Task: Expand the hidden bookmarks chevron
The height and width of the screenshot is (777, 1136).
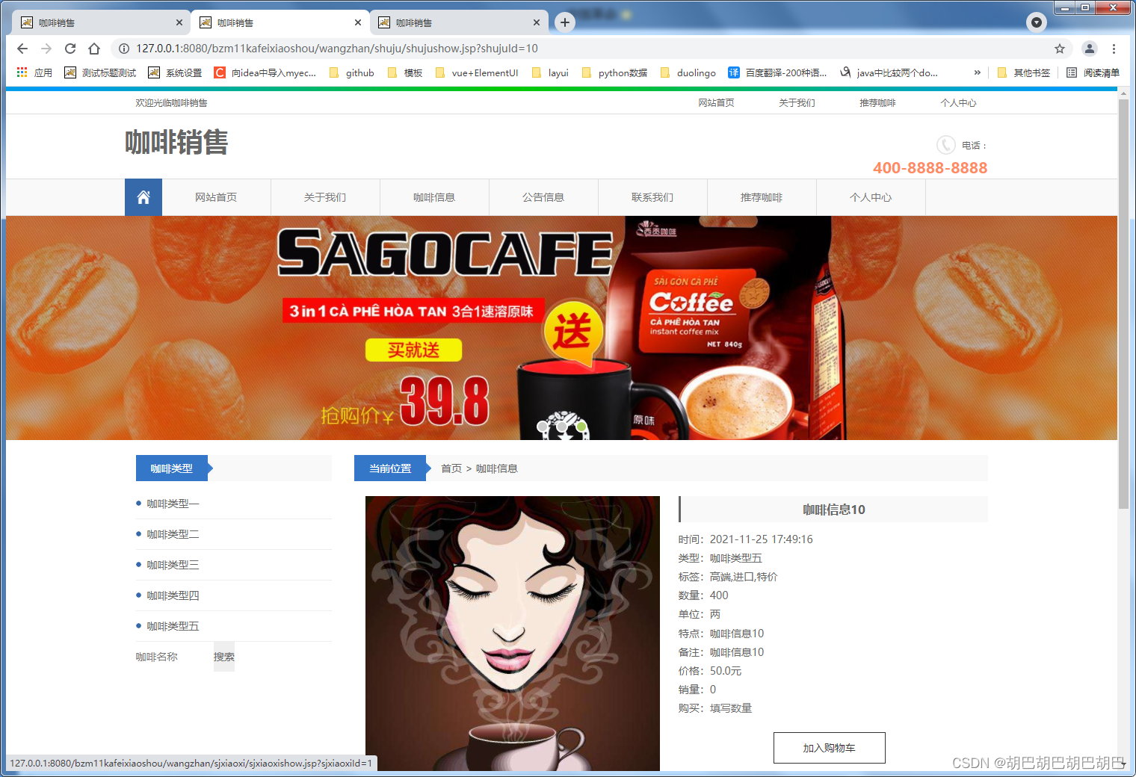Action: point(978,72)
